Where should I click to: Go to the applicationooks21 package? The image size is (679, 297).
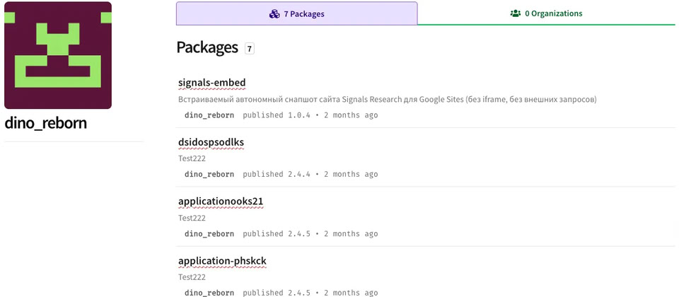tap(221, 202)
